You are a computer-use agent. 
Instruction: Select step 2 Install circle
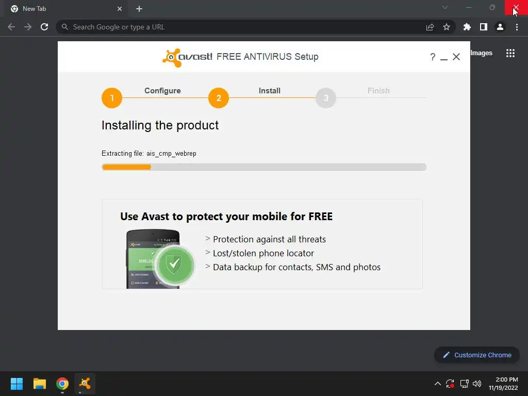219,98
